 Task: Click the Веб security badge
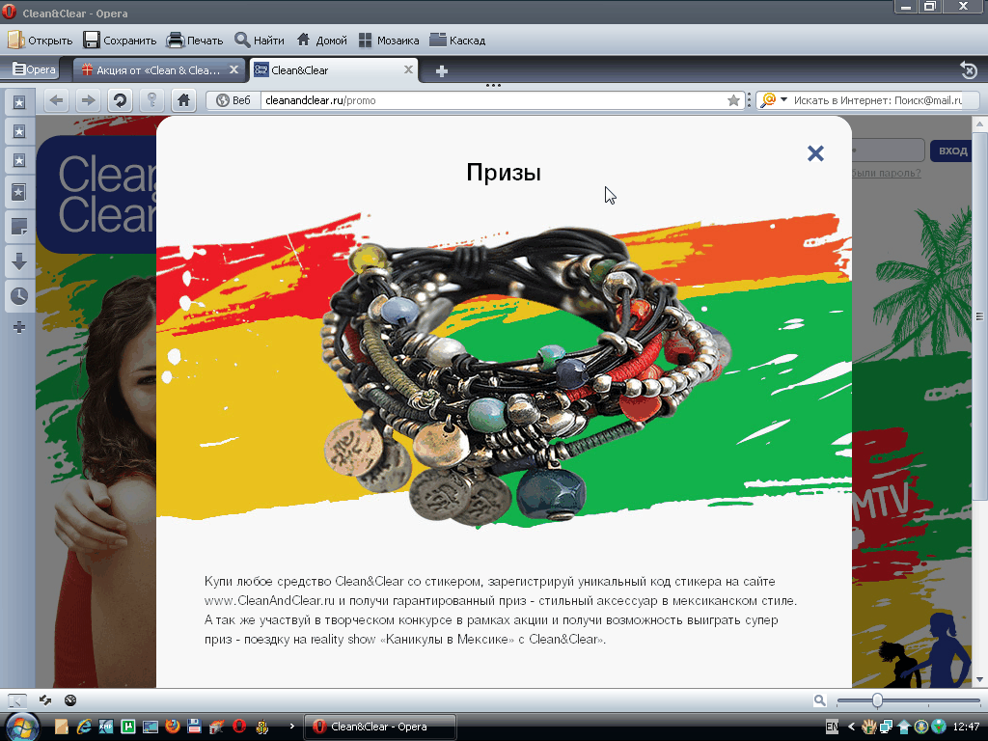coord(233,100)
